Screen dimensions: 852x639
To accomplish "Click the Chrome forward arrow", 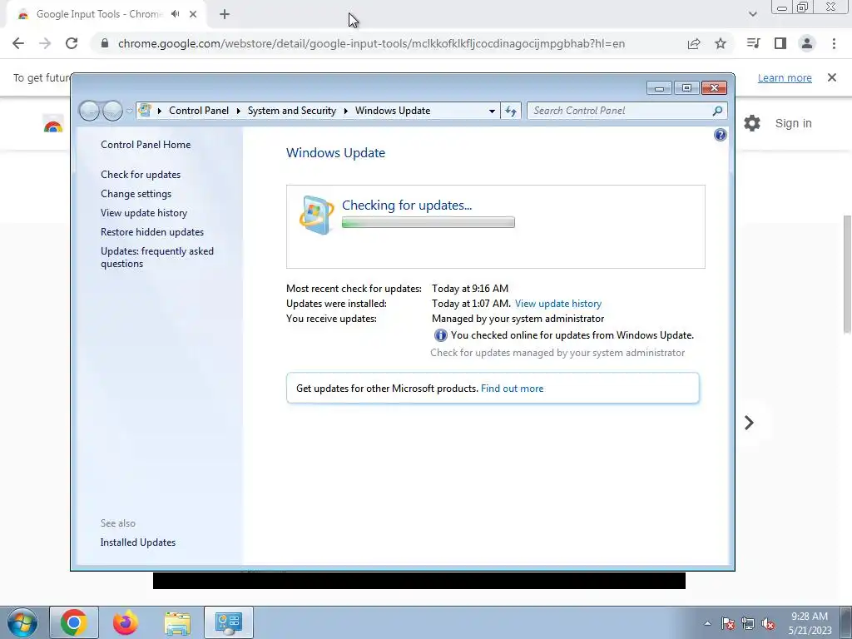I will (45, 43).
